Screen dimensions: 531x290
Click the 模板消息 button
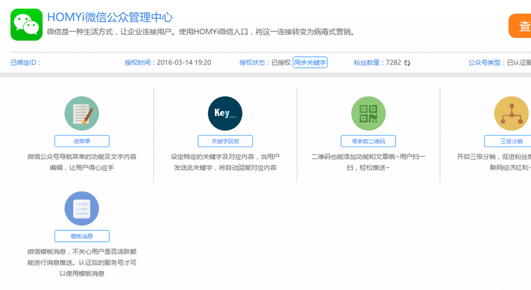tap(82, 236)
